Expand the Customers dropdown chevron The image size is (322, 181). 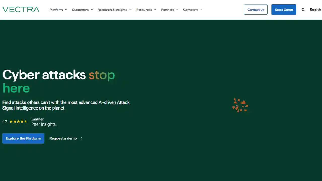92,10
